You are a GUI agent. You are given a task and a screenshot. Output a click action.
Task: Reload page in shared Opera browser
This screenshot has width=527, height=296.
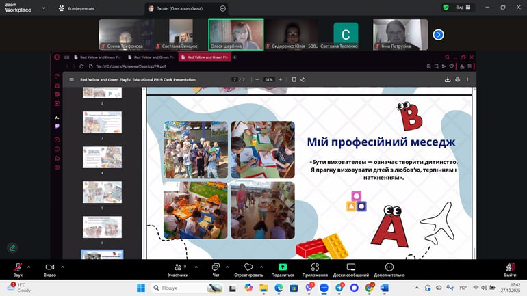pyautogui.click(x=81, y=66)
